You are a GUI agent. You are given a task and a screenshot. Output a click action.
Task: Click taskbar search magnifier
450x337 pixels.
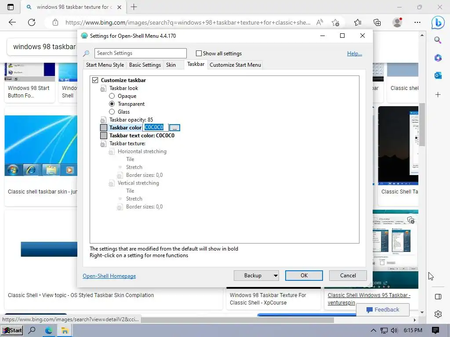tap(32, 330)
